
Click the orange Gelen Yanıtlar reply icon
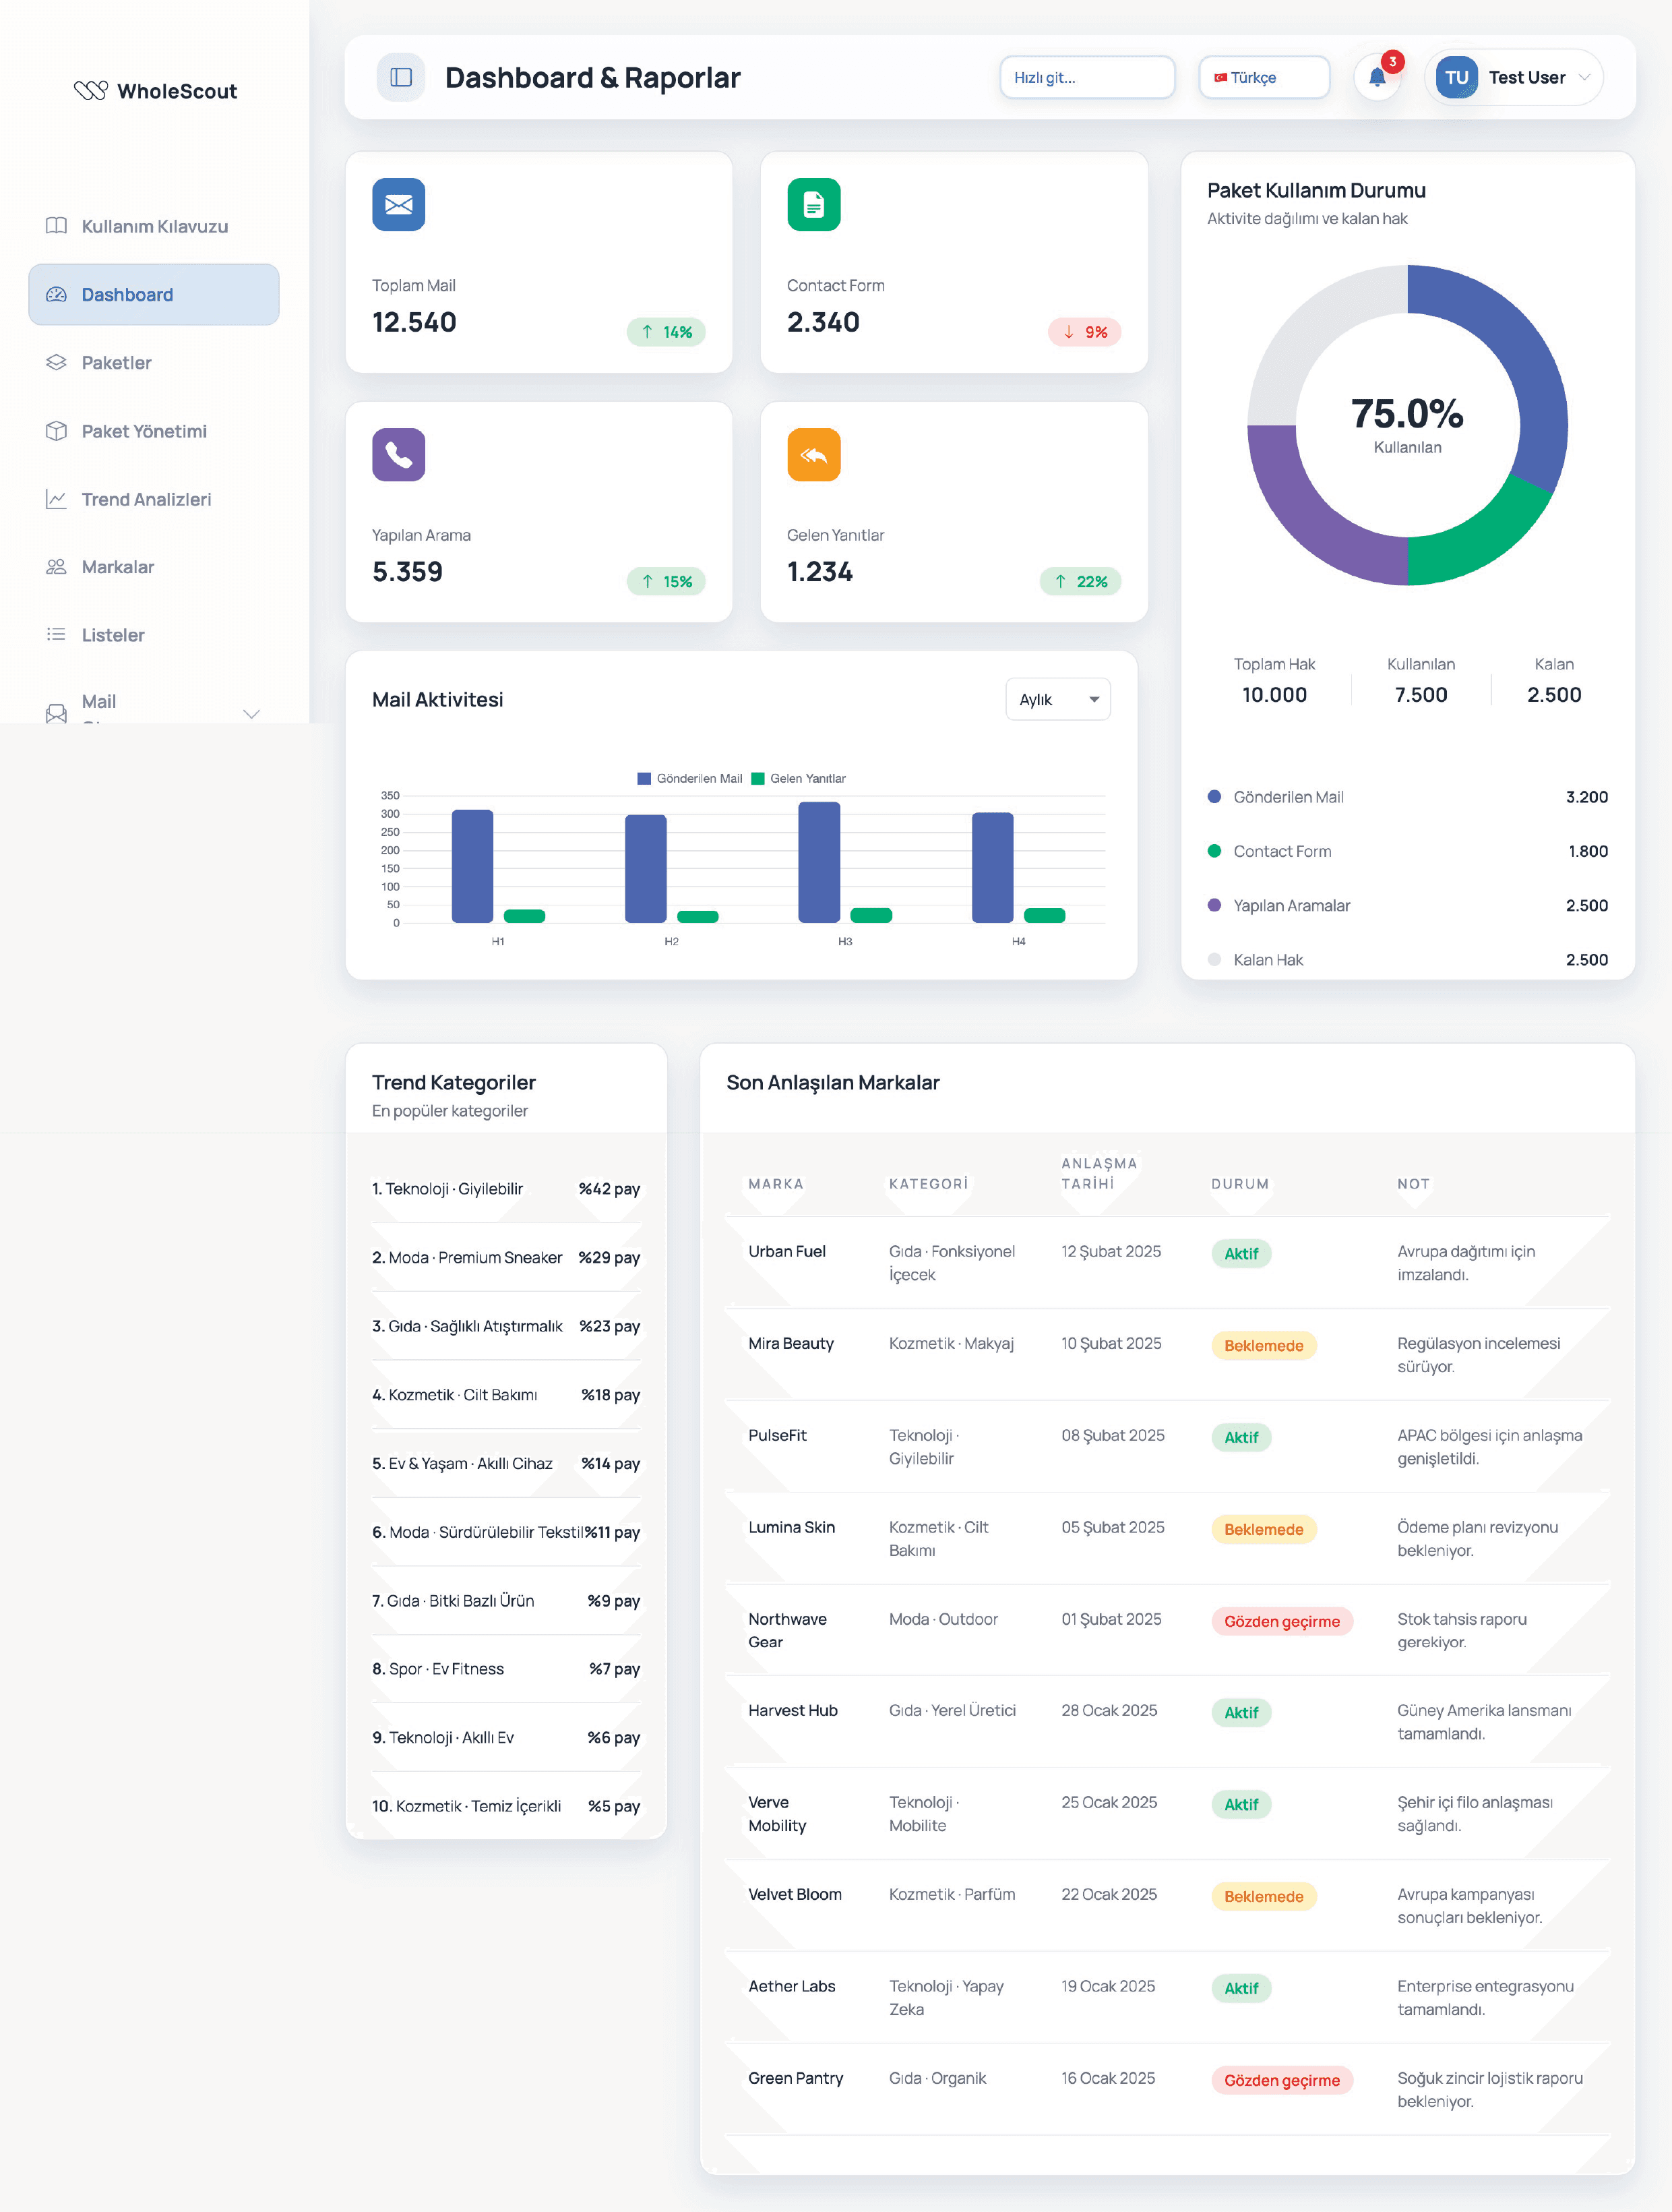click(813, 455)
